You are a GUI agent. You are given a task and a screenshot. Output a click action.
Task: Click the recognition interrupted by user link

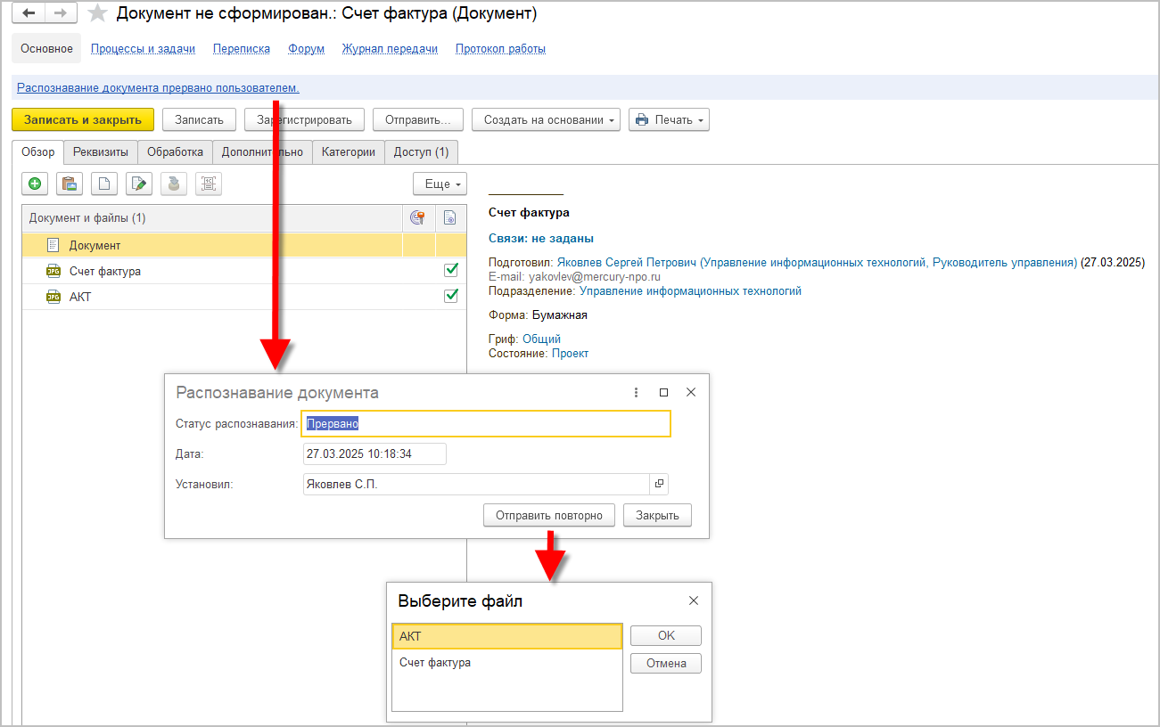click(158, 88)
